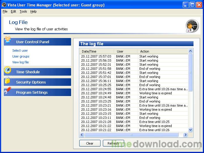This screenshot has width=204, height=153.
Task: Click action 'Extra time until 10:25'
Action: tap(154, 122)
